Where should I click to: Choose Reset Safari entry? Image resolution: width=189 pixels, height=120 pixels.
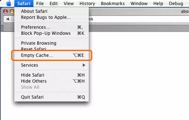52,49
